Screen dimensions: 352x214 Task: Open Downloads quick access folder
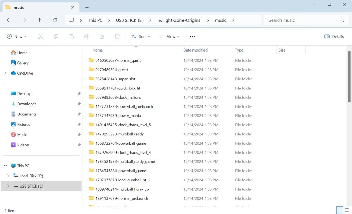pyautogui.click(x=24, y=104)
